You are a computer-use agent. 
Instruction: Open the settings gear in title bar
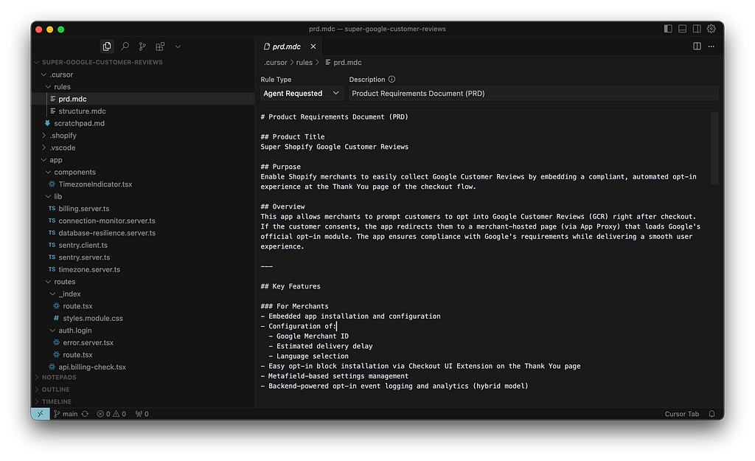[711, 29]
